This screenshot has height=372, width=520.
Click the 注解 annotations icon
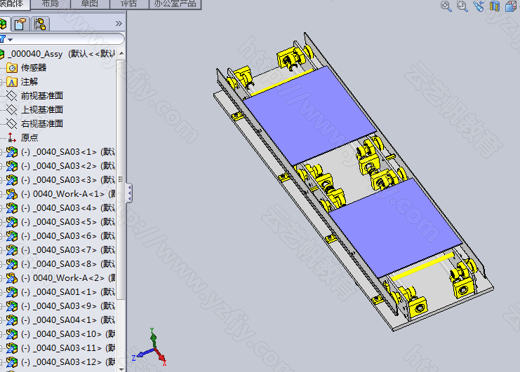point(12,82)
